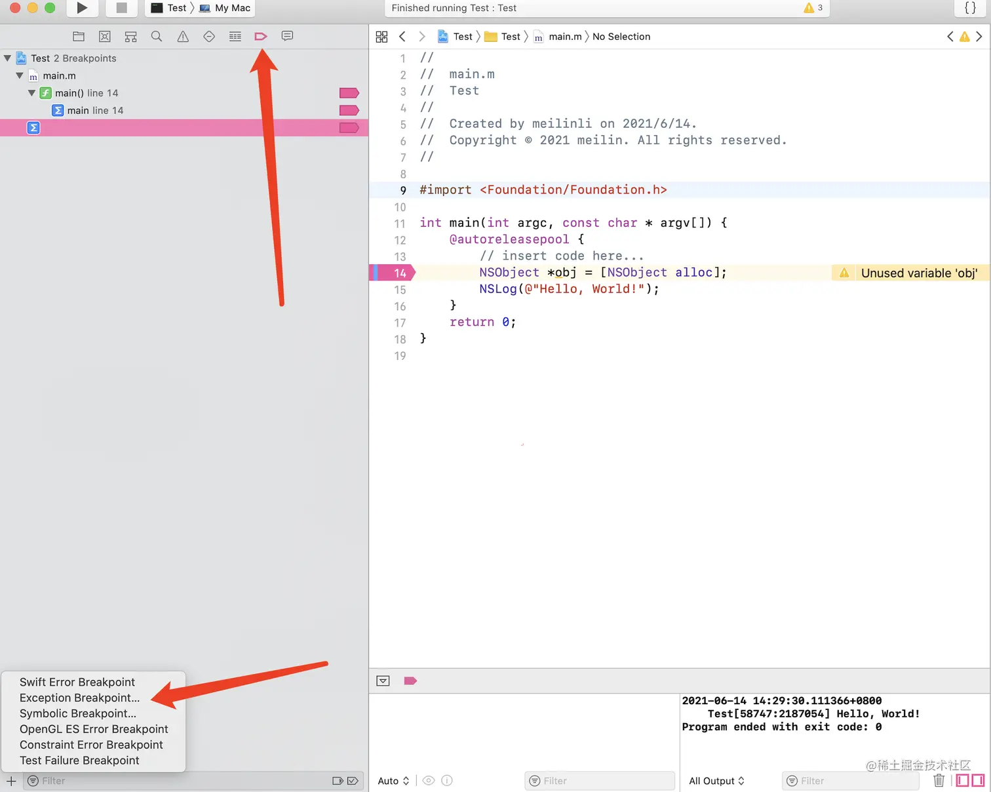Toggle breakpoint for main() line 14 row

point(349,93)
